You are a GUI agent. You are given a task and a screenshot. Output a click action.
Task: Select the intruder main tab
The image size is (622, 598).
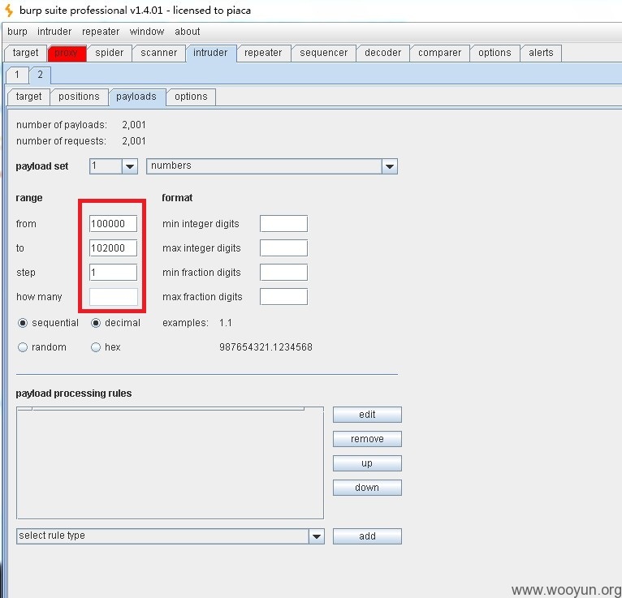pos(210,53)
